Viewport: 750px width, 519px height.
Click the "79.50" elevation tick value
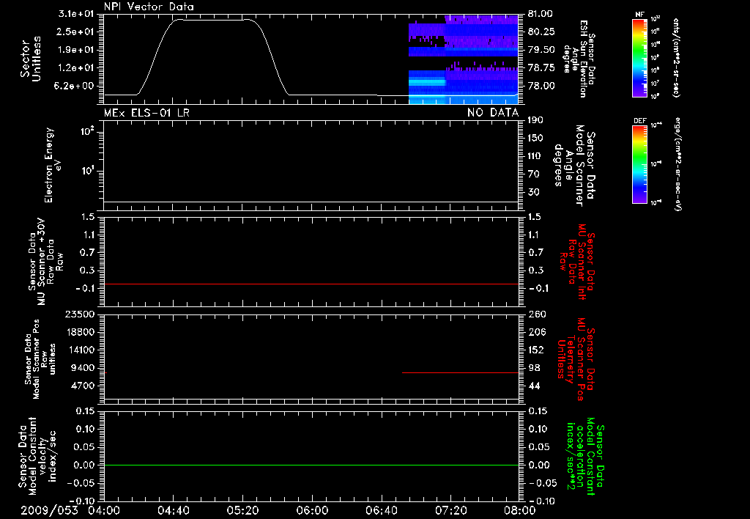coord(541,50)
